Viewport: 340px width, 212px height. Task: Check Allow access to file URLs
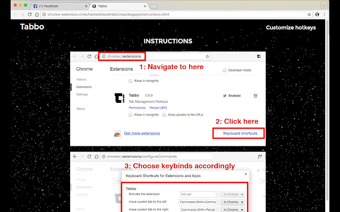point(164,115)
